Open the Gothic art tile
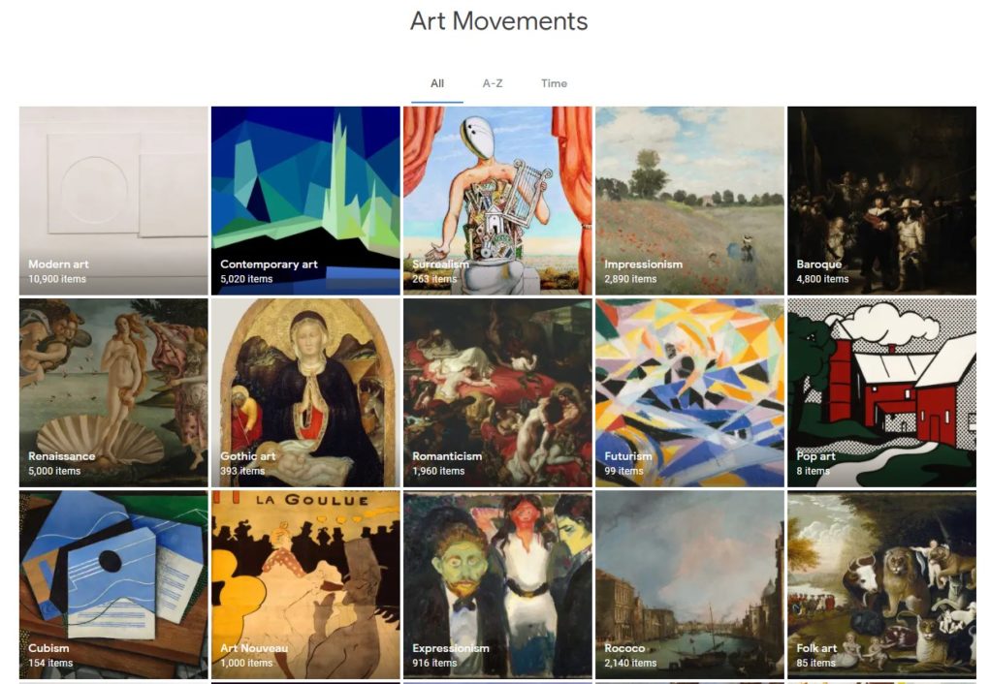Screen dimensions: 990x684 [305, 392]
